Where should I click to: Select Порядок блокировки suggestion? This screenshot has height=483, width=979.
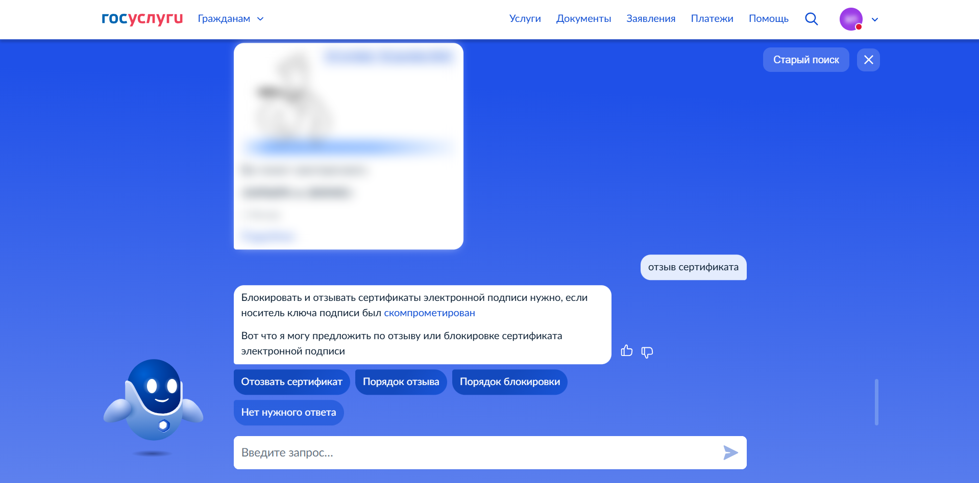click(x=509, y=382)
